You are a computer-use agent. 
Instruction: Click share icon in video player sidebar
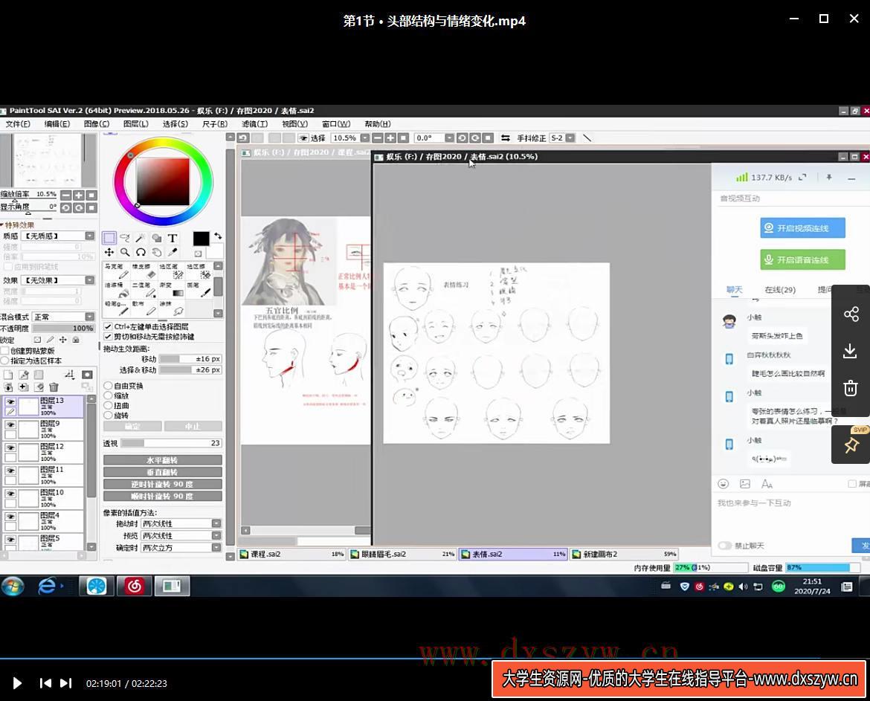pos(851,314)
